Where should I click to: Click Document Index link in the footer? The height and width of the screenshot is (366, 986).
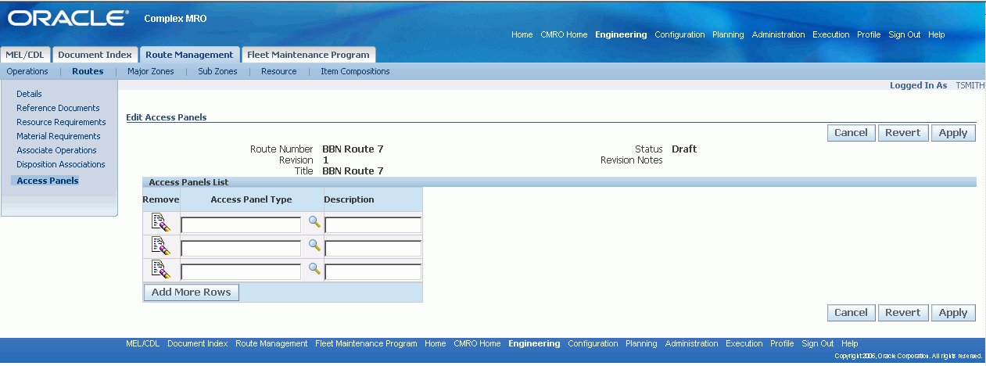[x=198, y=343]
